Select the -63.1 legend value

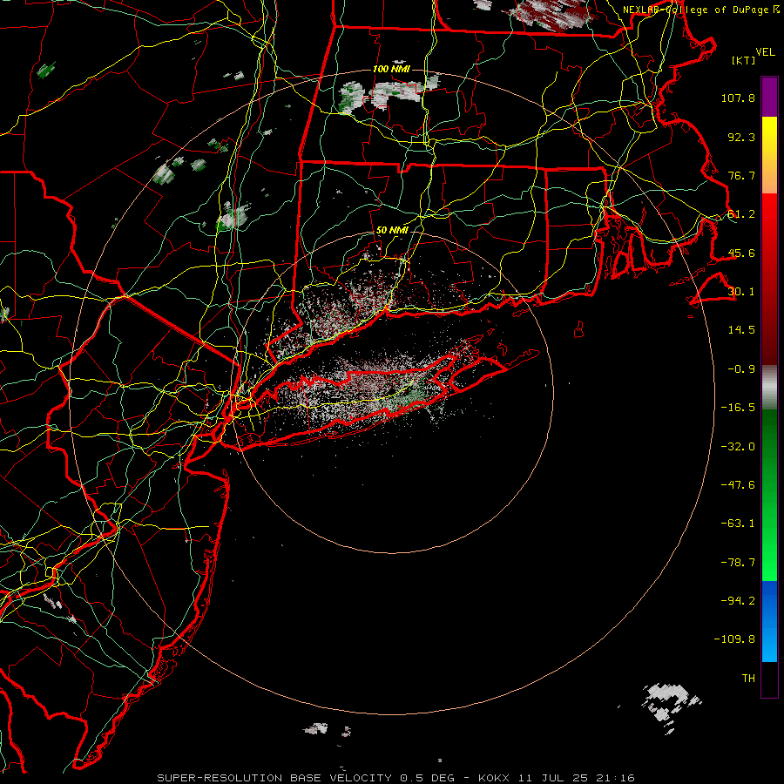(738, 524)
